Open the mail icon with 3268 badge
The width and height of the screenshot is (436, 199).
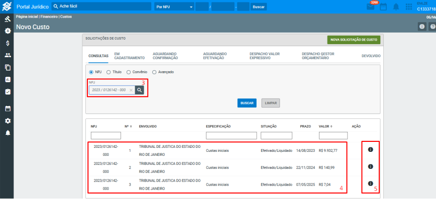[x=371, y=7]
